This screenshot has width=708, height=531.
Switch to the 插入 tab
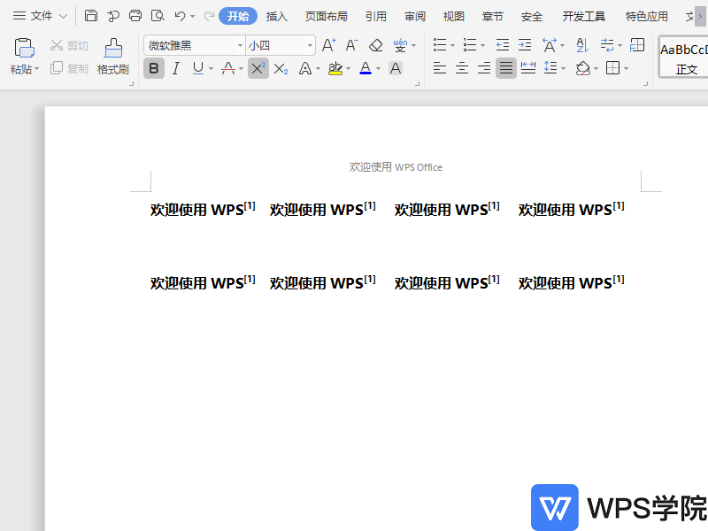pyautogui.click(x=277, y=16)
